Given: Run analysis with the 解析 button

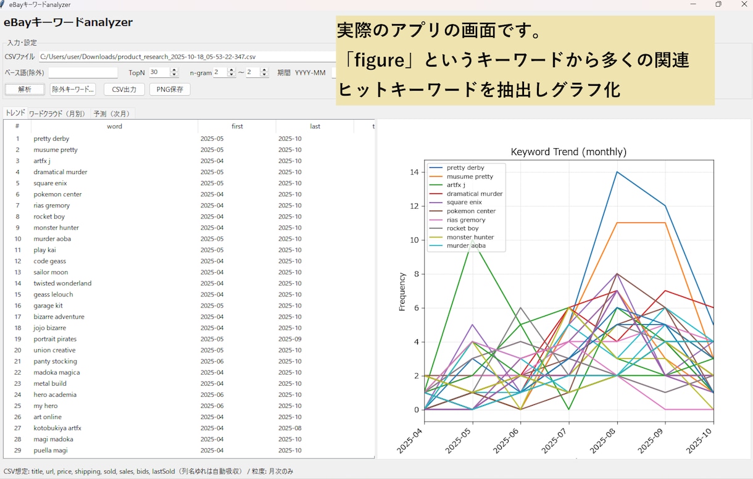Looking at the screenshot, I should coord(25,90).
